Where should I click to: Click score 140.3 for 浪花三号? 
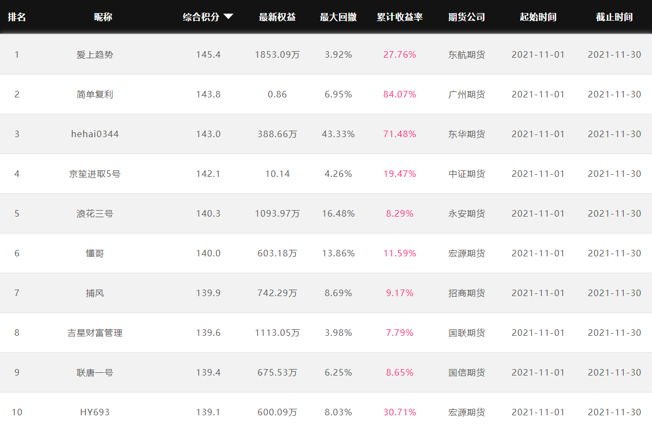coord(208,213)
